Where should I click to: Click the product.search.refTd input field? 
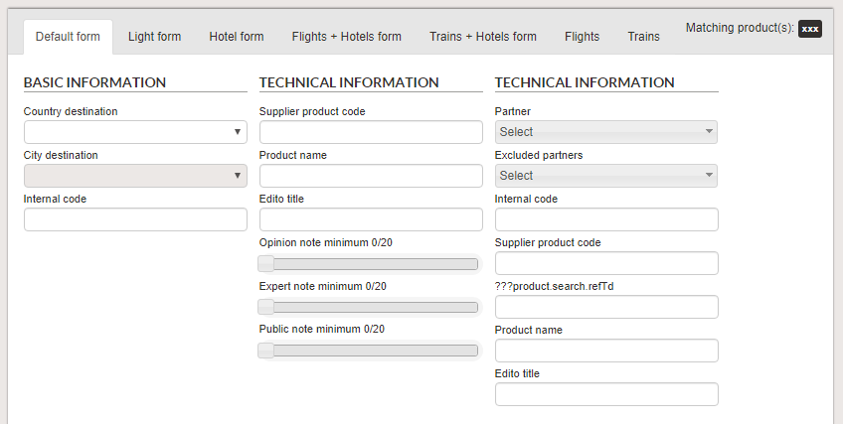click(606, 307)
